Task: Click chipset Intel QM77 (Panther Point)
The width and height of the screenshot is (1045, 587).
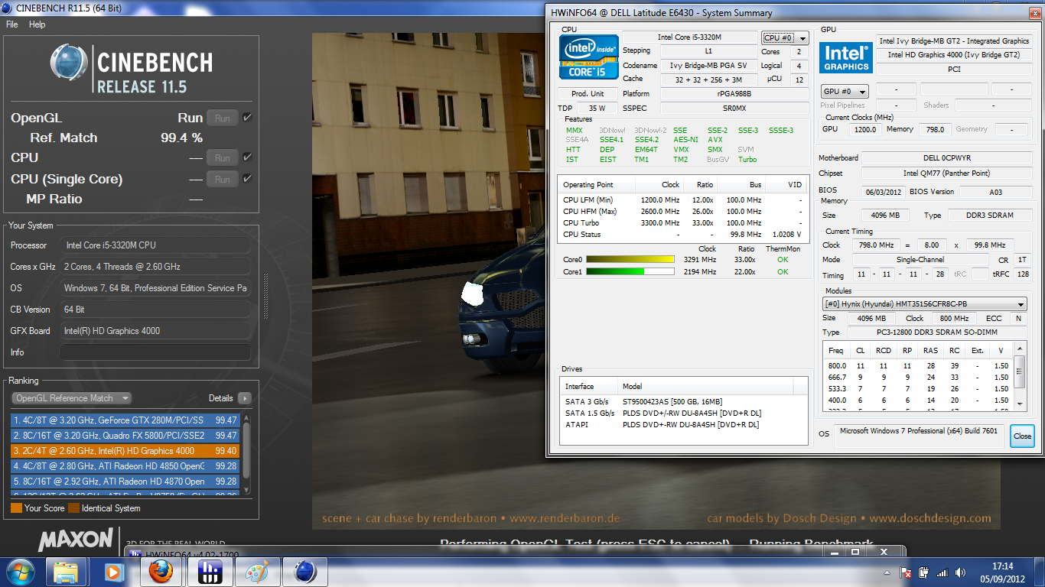Action: [x=947, y=174]
